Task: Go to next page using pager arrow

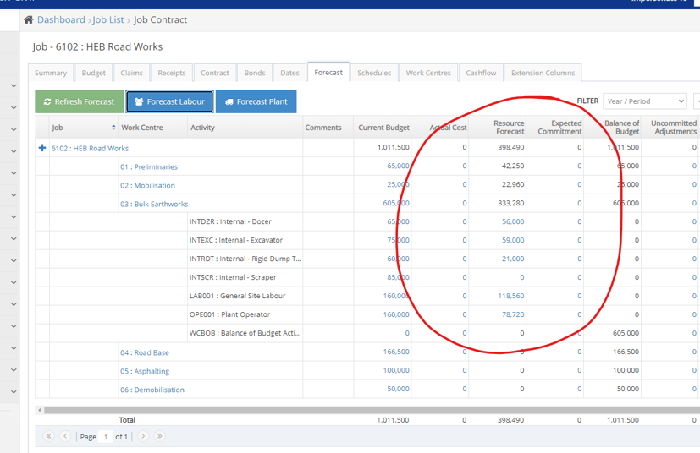Action: pos(143,436)
